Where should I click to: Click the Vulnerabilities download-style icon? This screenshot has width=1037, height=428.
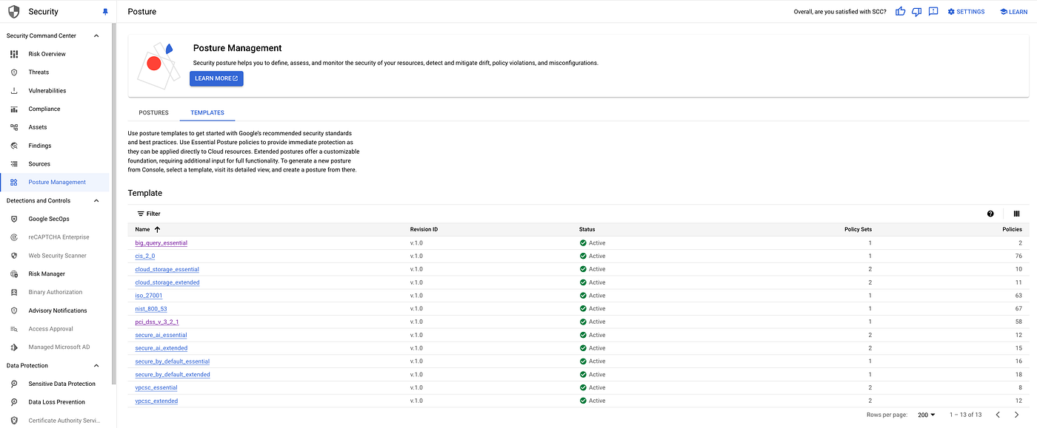pyautogui.click(x=14, y=91)
